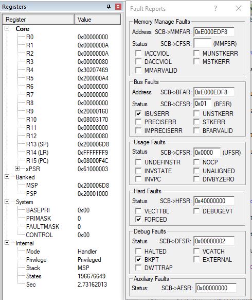Click the States value 196676649
The height and width of the screenshot is (300, 252).
click(92, 276)
